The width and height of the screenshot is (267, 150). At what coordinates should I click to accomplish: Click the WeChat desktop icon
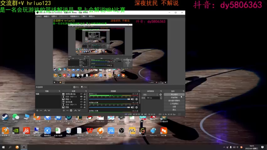pos(16,118)
